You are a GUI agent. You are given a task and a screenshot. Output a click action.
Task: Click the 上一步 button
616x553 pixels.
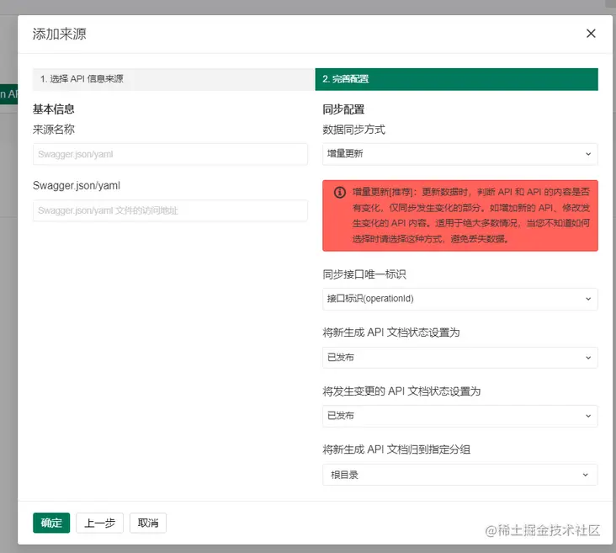[100, 523]
